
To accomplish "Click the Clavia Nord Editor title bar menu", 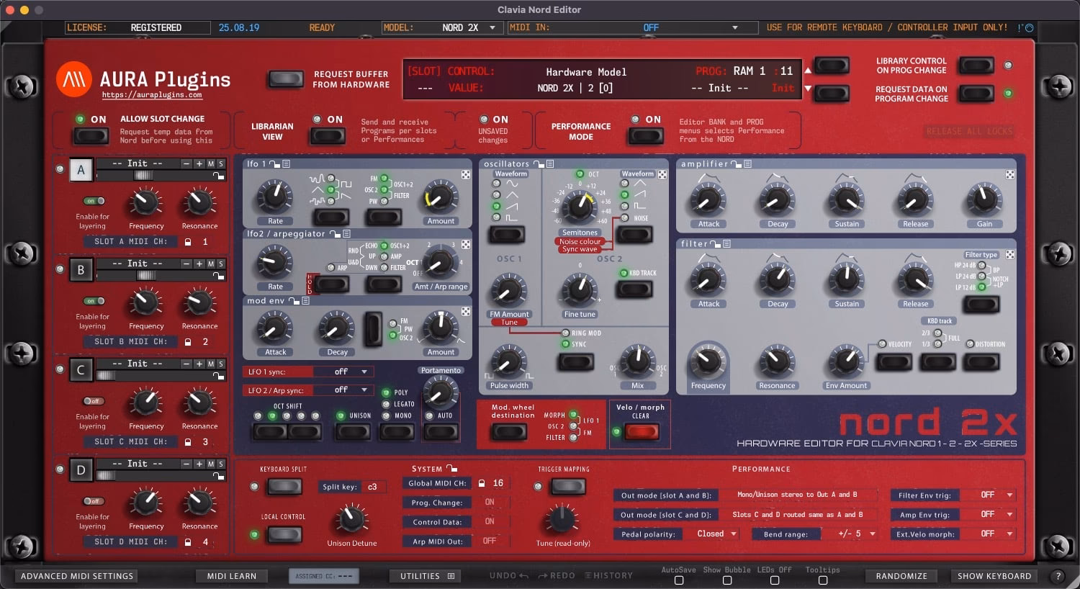I will 540,9.
